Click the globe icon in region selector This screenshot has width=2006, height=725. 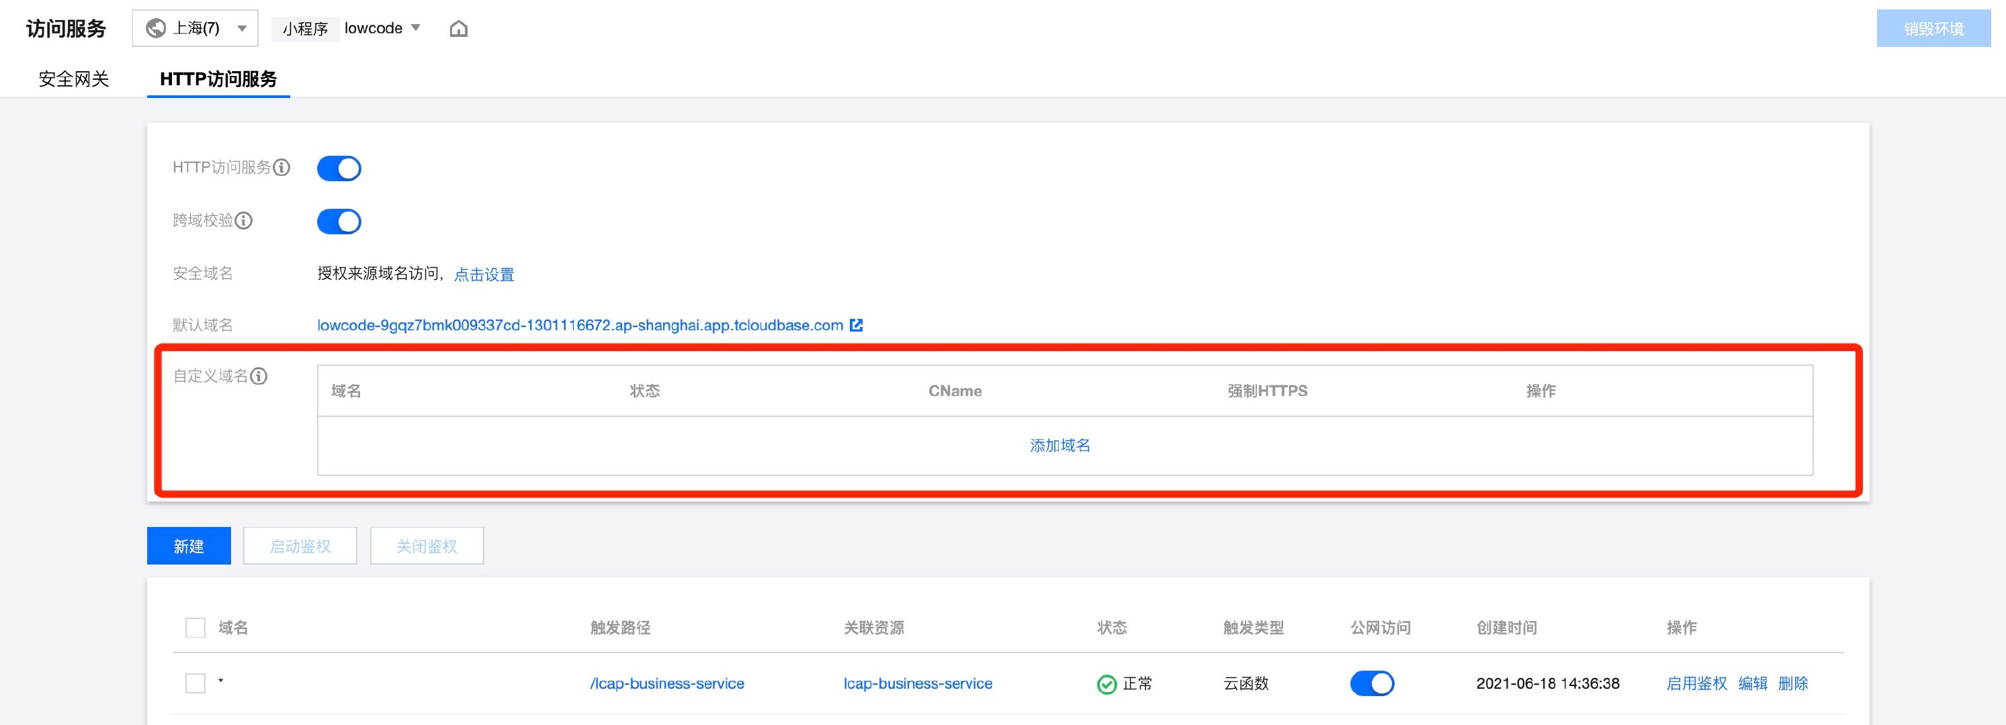pos(157,28)
